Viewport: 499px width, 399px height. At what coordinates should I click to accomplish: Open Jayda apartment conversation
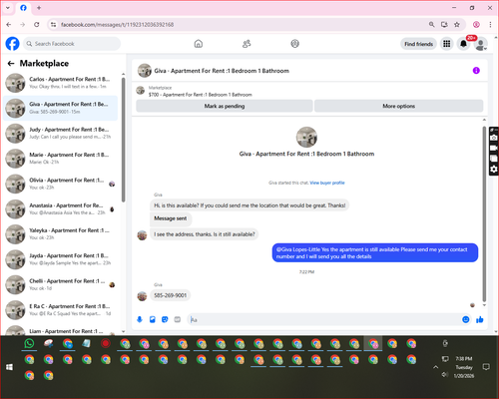(60, 259)
